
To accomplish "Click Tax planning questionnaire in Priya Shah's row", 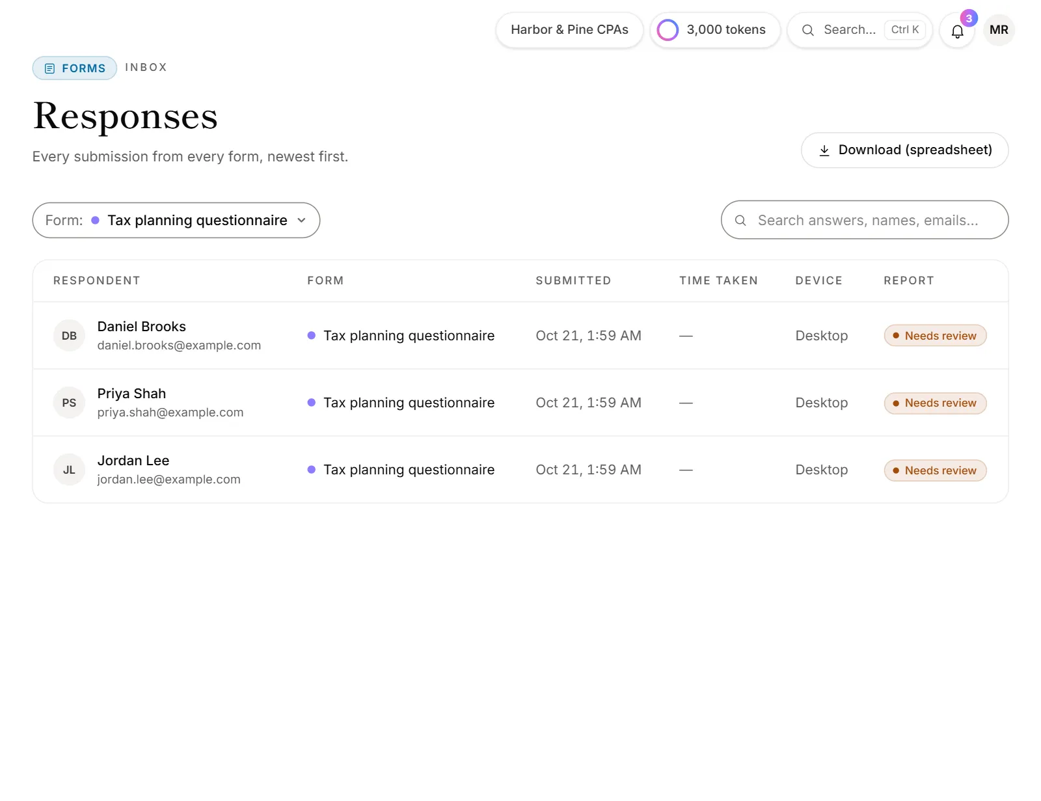I will [409, 403].
